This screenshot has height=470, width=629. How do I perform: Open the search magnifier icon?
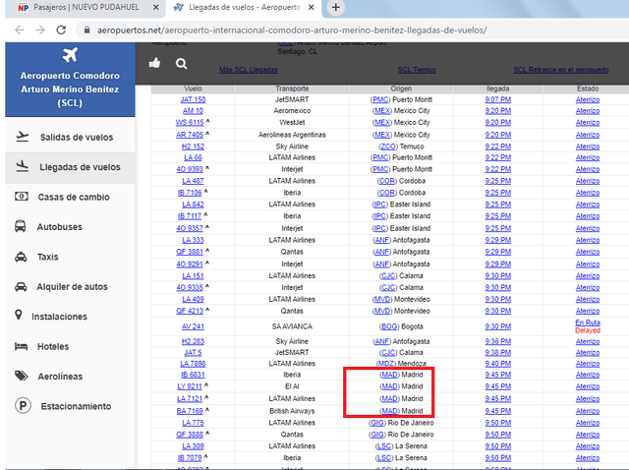click(181, 63)
